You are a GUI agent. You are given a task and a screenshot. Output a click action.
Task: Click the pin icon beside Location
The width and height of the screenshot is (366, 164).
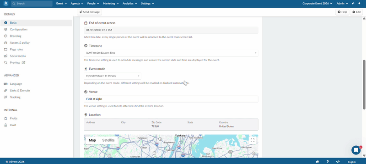[86, 115]
